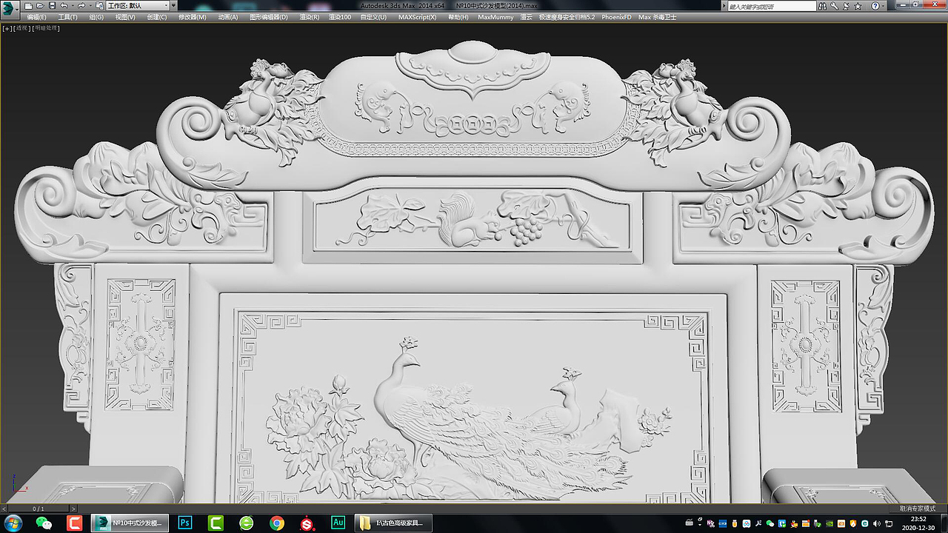Open WeChat from the taskbar
Image resolution: width=948 pixels, height=533 pixels.
[x=44, y=523]
